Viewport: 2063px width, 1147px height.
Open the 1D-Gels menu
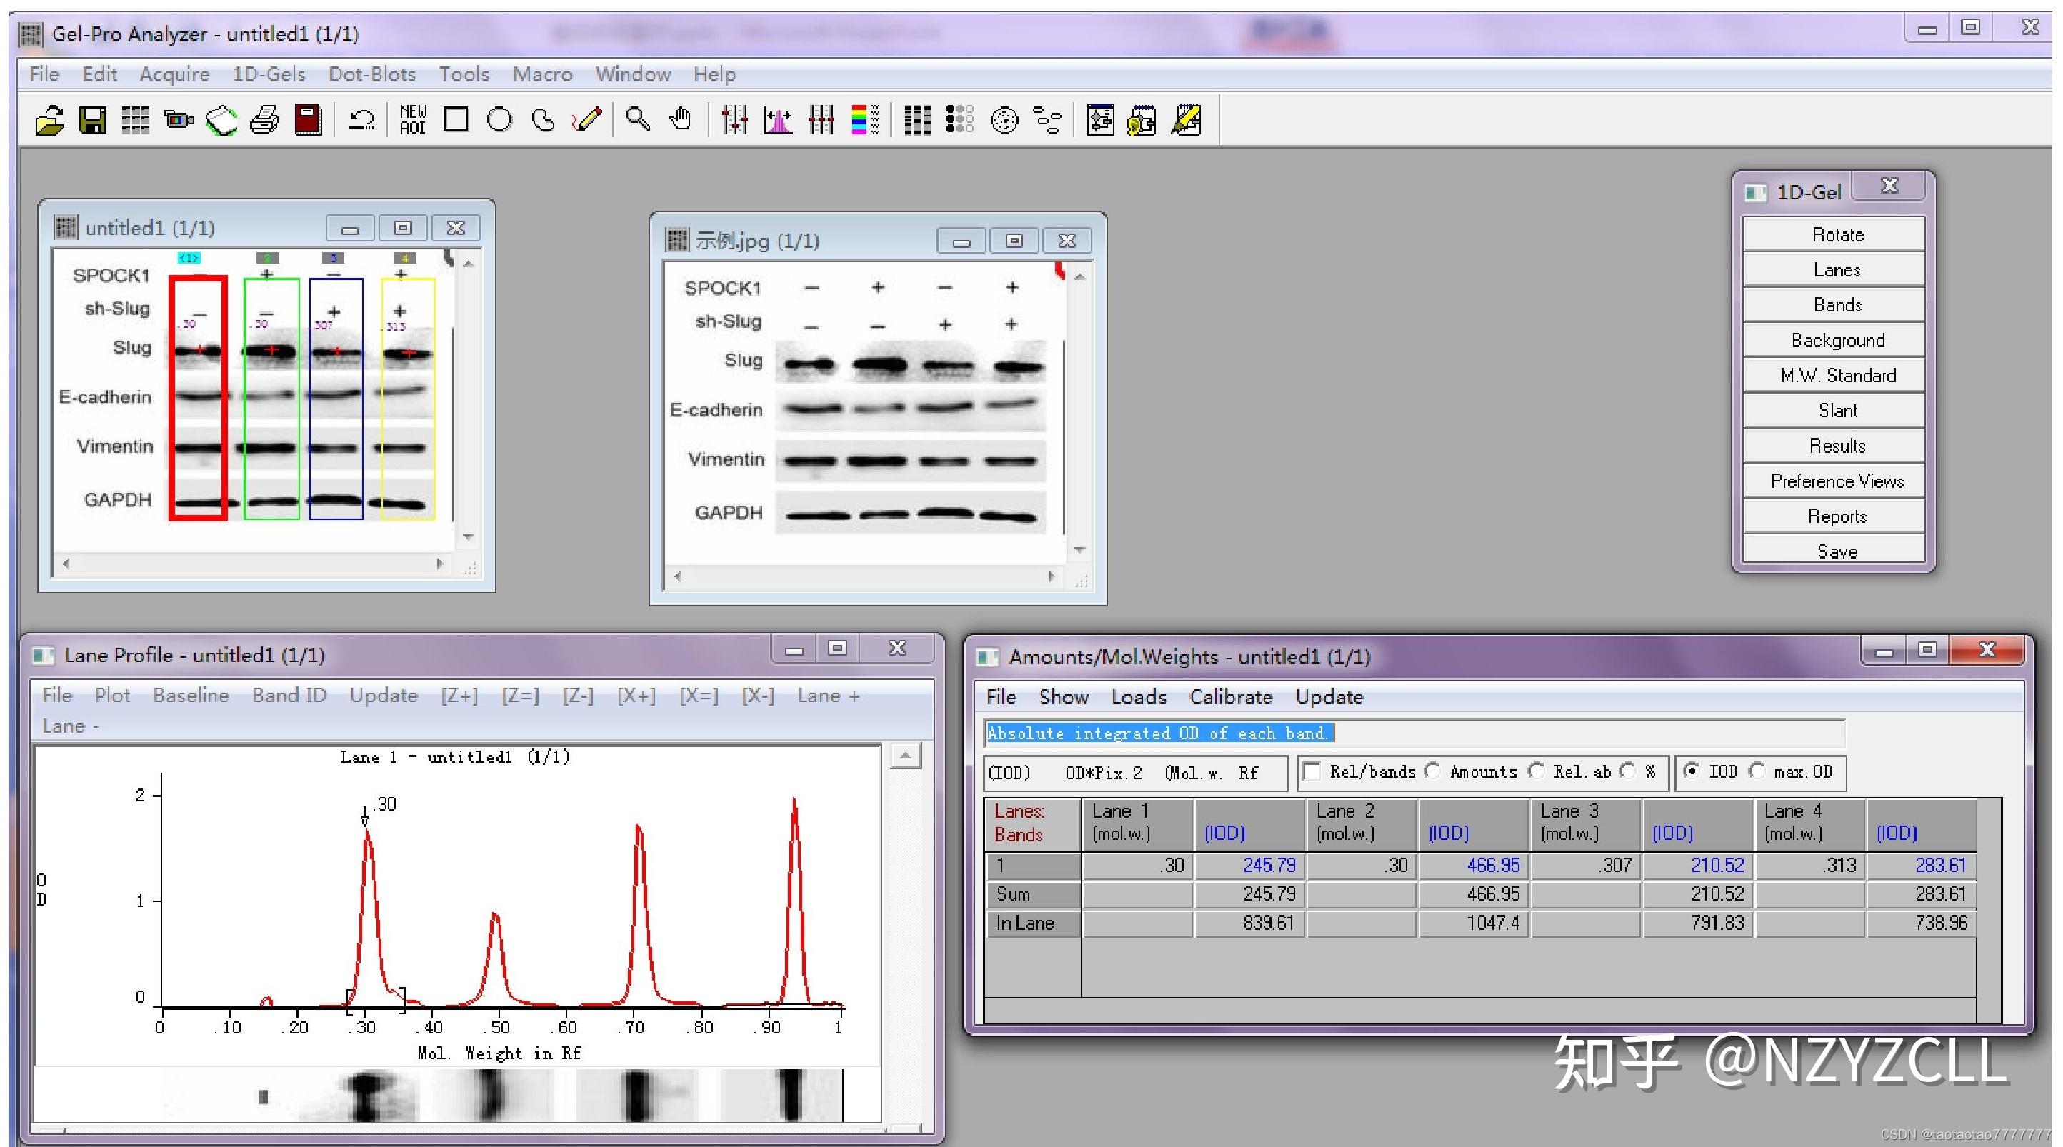tap(269, 74)
